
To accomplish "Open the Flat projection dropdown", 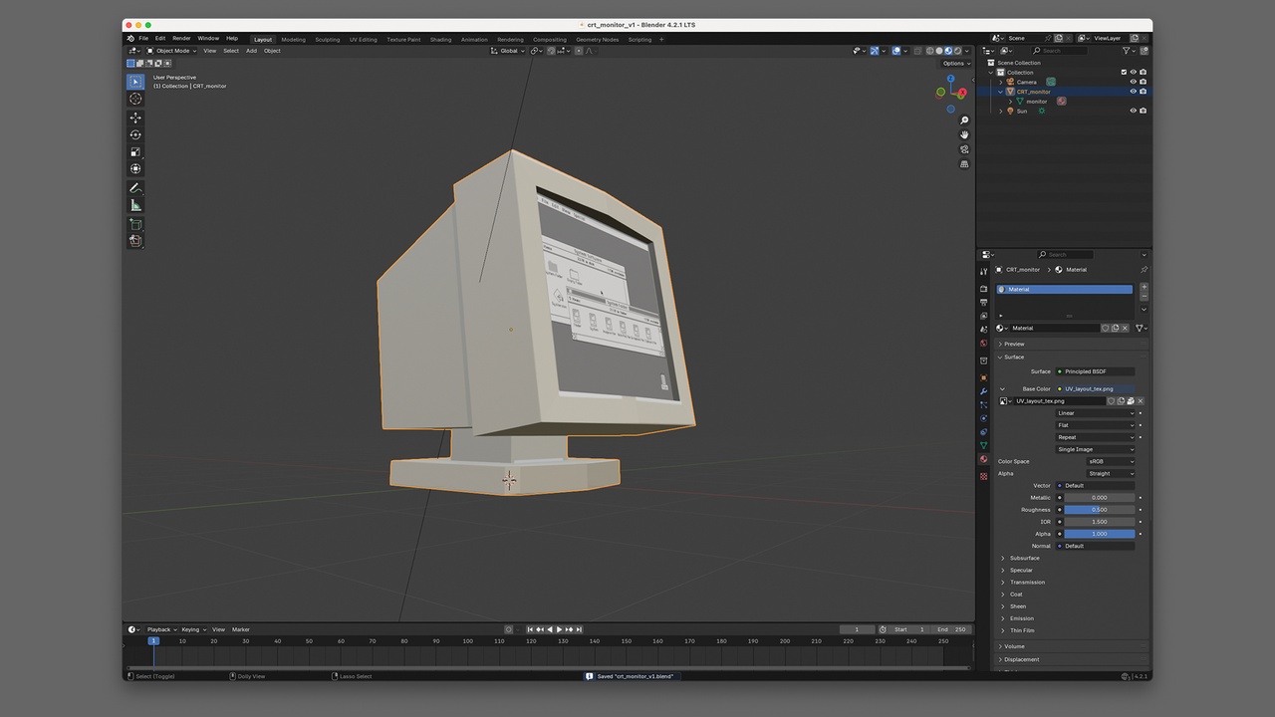I will point(1095,425).
